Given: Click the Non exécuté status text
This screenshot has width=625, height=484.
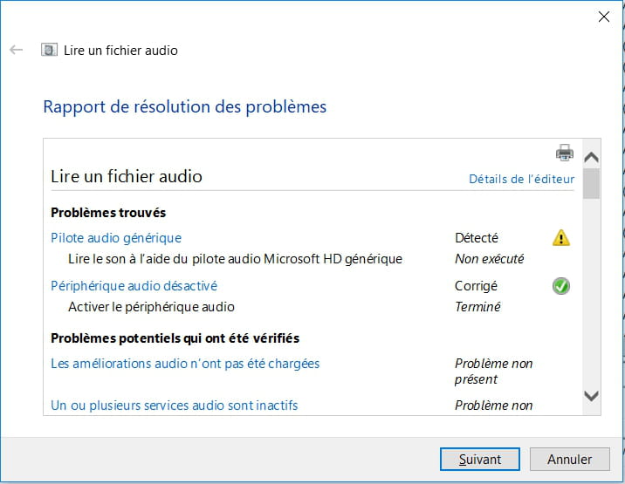Looking at the screenshot, I should pyautogui.click(x=490, y=258).
